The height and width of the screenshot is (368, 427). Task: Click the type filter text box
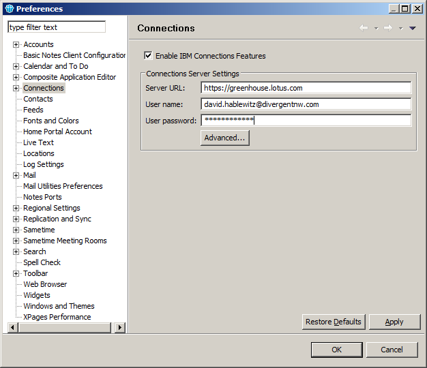point(57,27)
